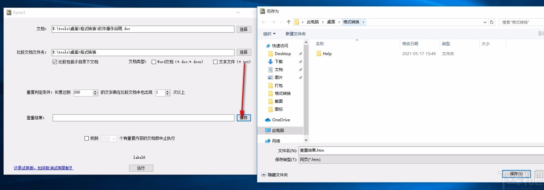Click pin icon beside 文档 in sidebar
544x190 pixels.
click(x=300, y=69)
